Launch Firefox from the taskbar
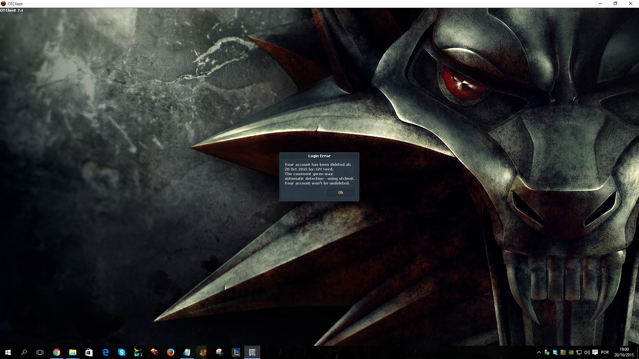Screen dimensions: 639x359 pyautogui.click(x=170, y=352)
